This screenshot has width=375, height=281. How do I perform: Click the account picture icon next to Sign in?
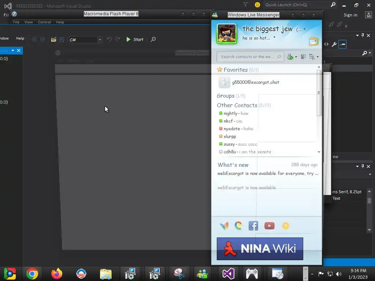click(x=368, y=15)
